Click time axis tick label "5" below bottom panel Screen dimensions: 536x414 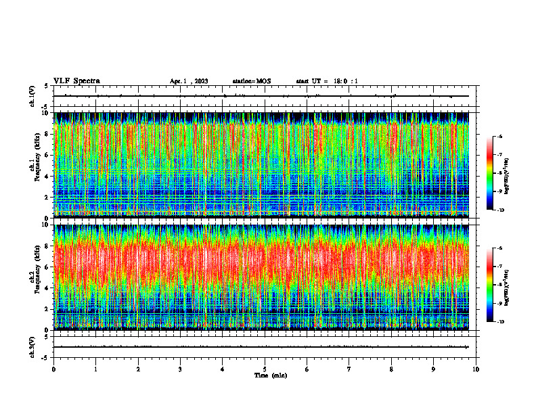coord(265,369)
